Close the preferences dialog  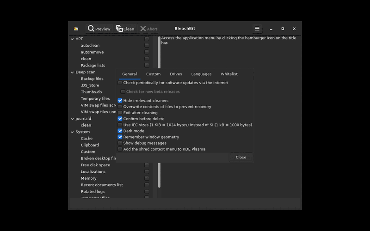[241, 157]
